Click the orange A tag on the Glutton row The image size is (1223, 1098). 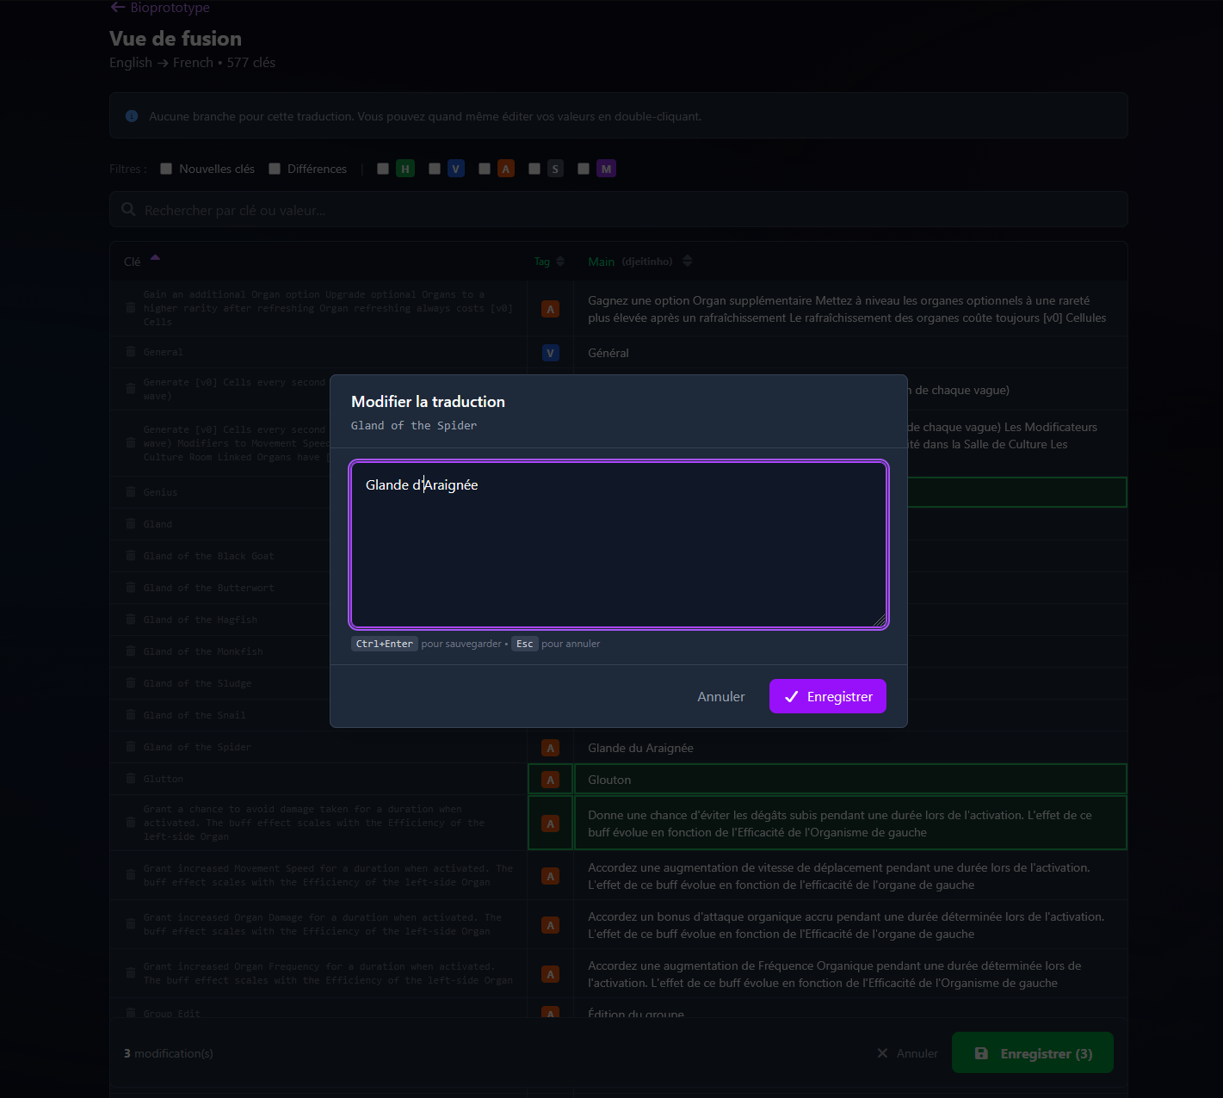(550, 780)
